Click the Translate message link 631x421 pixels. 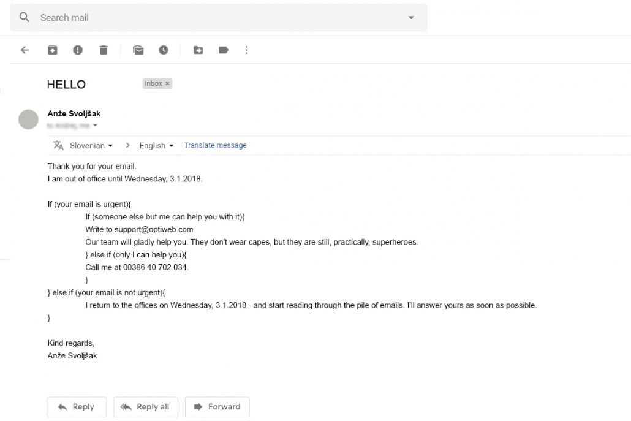click(x=215, y=145)
